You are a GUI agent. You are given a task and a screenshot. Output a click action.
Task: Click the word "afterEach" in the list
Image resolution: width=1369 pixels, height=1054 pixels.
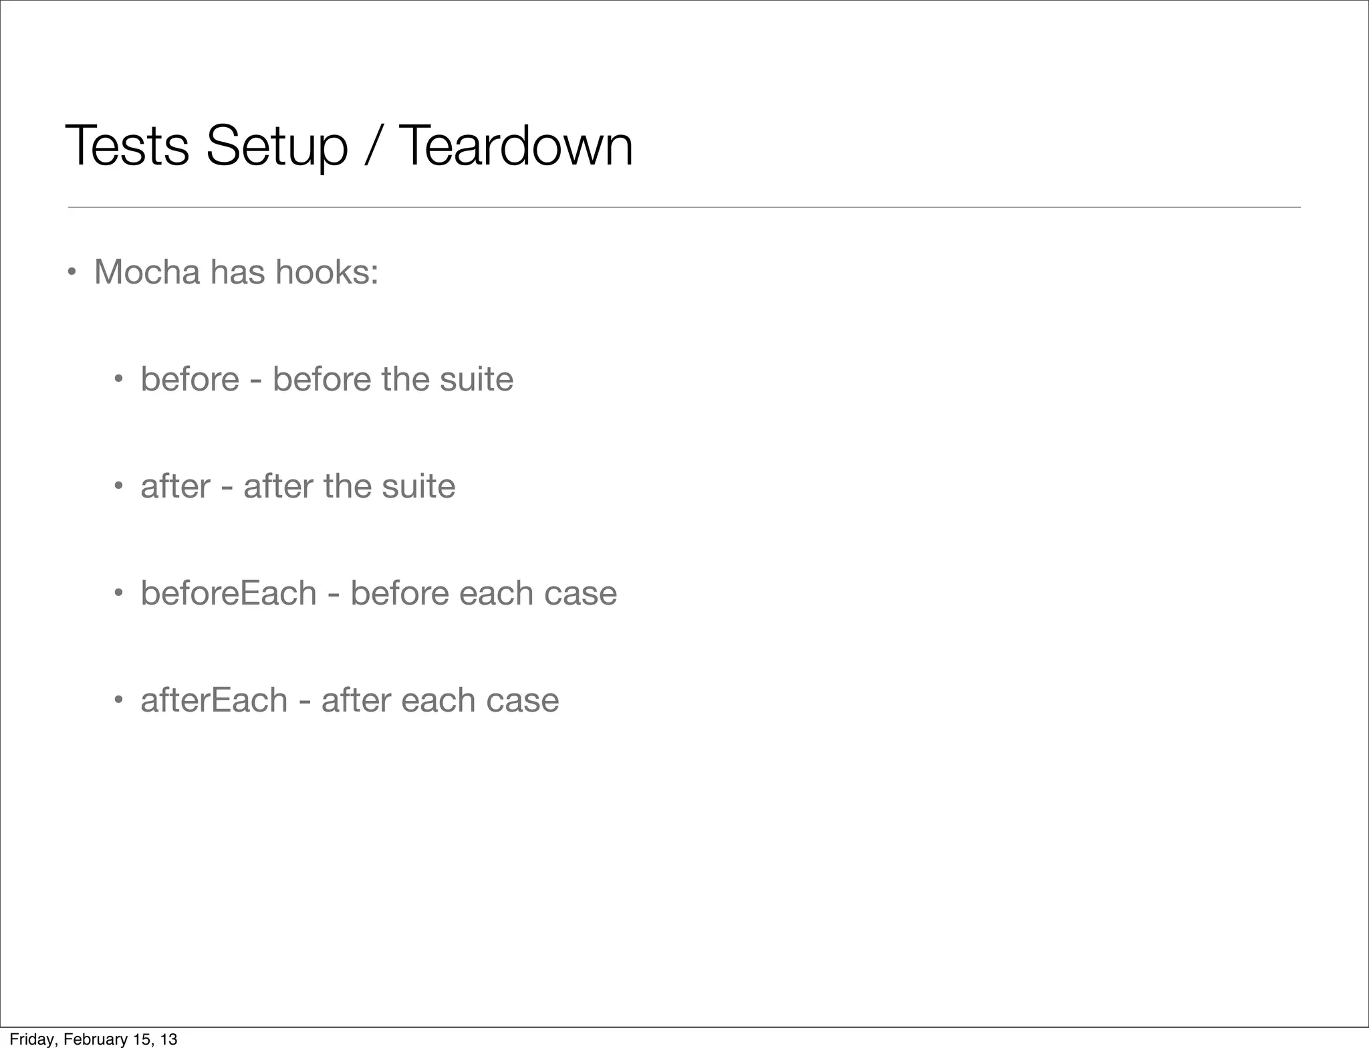(x=214, y=700)
